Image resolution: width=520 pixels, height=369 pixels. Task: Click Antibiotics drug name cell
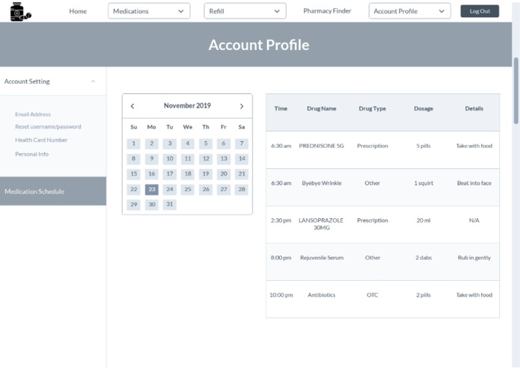(321, 295)
